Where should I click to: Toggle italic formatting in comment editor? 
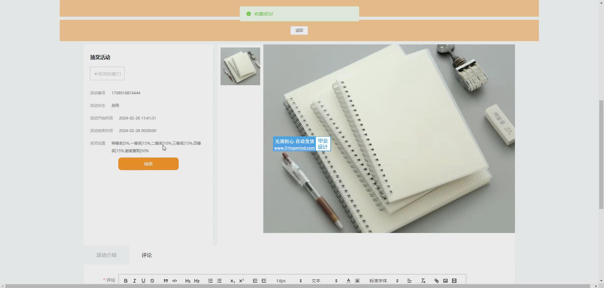tap(135, 281)
